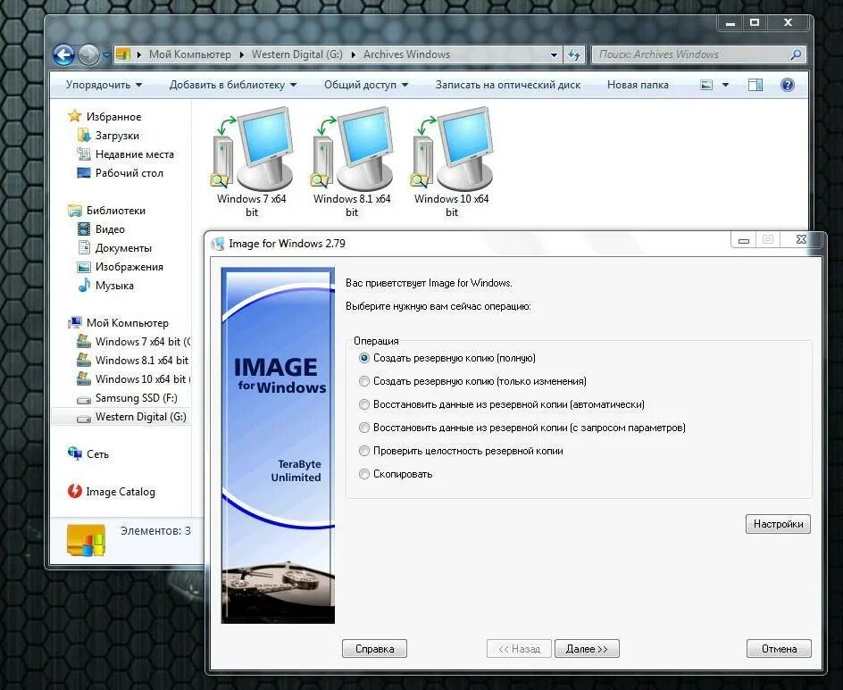The height and width of the screenshot is (690, 843).
Task: Toggle the preview pane icon
Action: 755,85
